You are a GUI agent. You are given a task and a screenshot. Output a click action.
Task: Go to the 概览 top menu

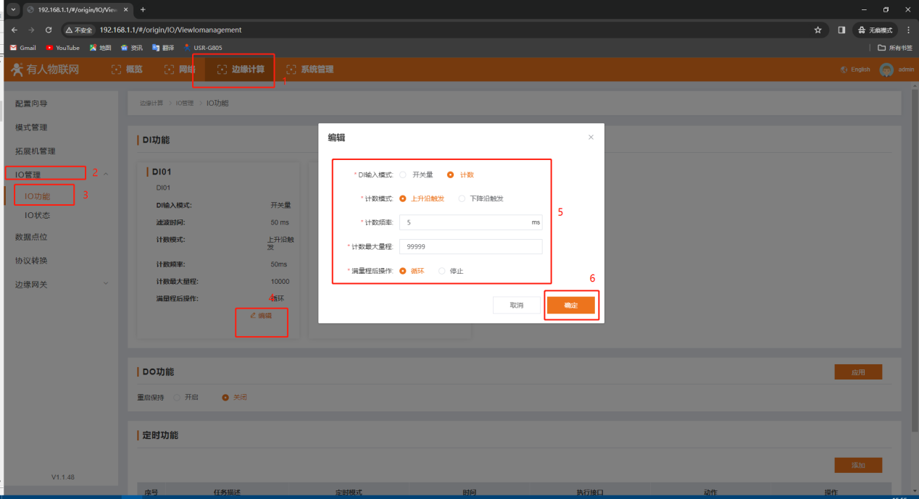(x=127, y=70)
